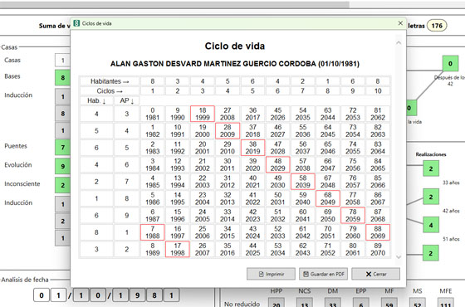The image size is (465, 307).
Task: Click the green Evolución value 9 box
Action: coord(62,166)
